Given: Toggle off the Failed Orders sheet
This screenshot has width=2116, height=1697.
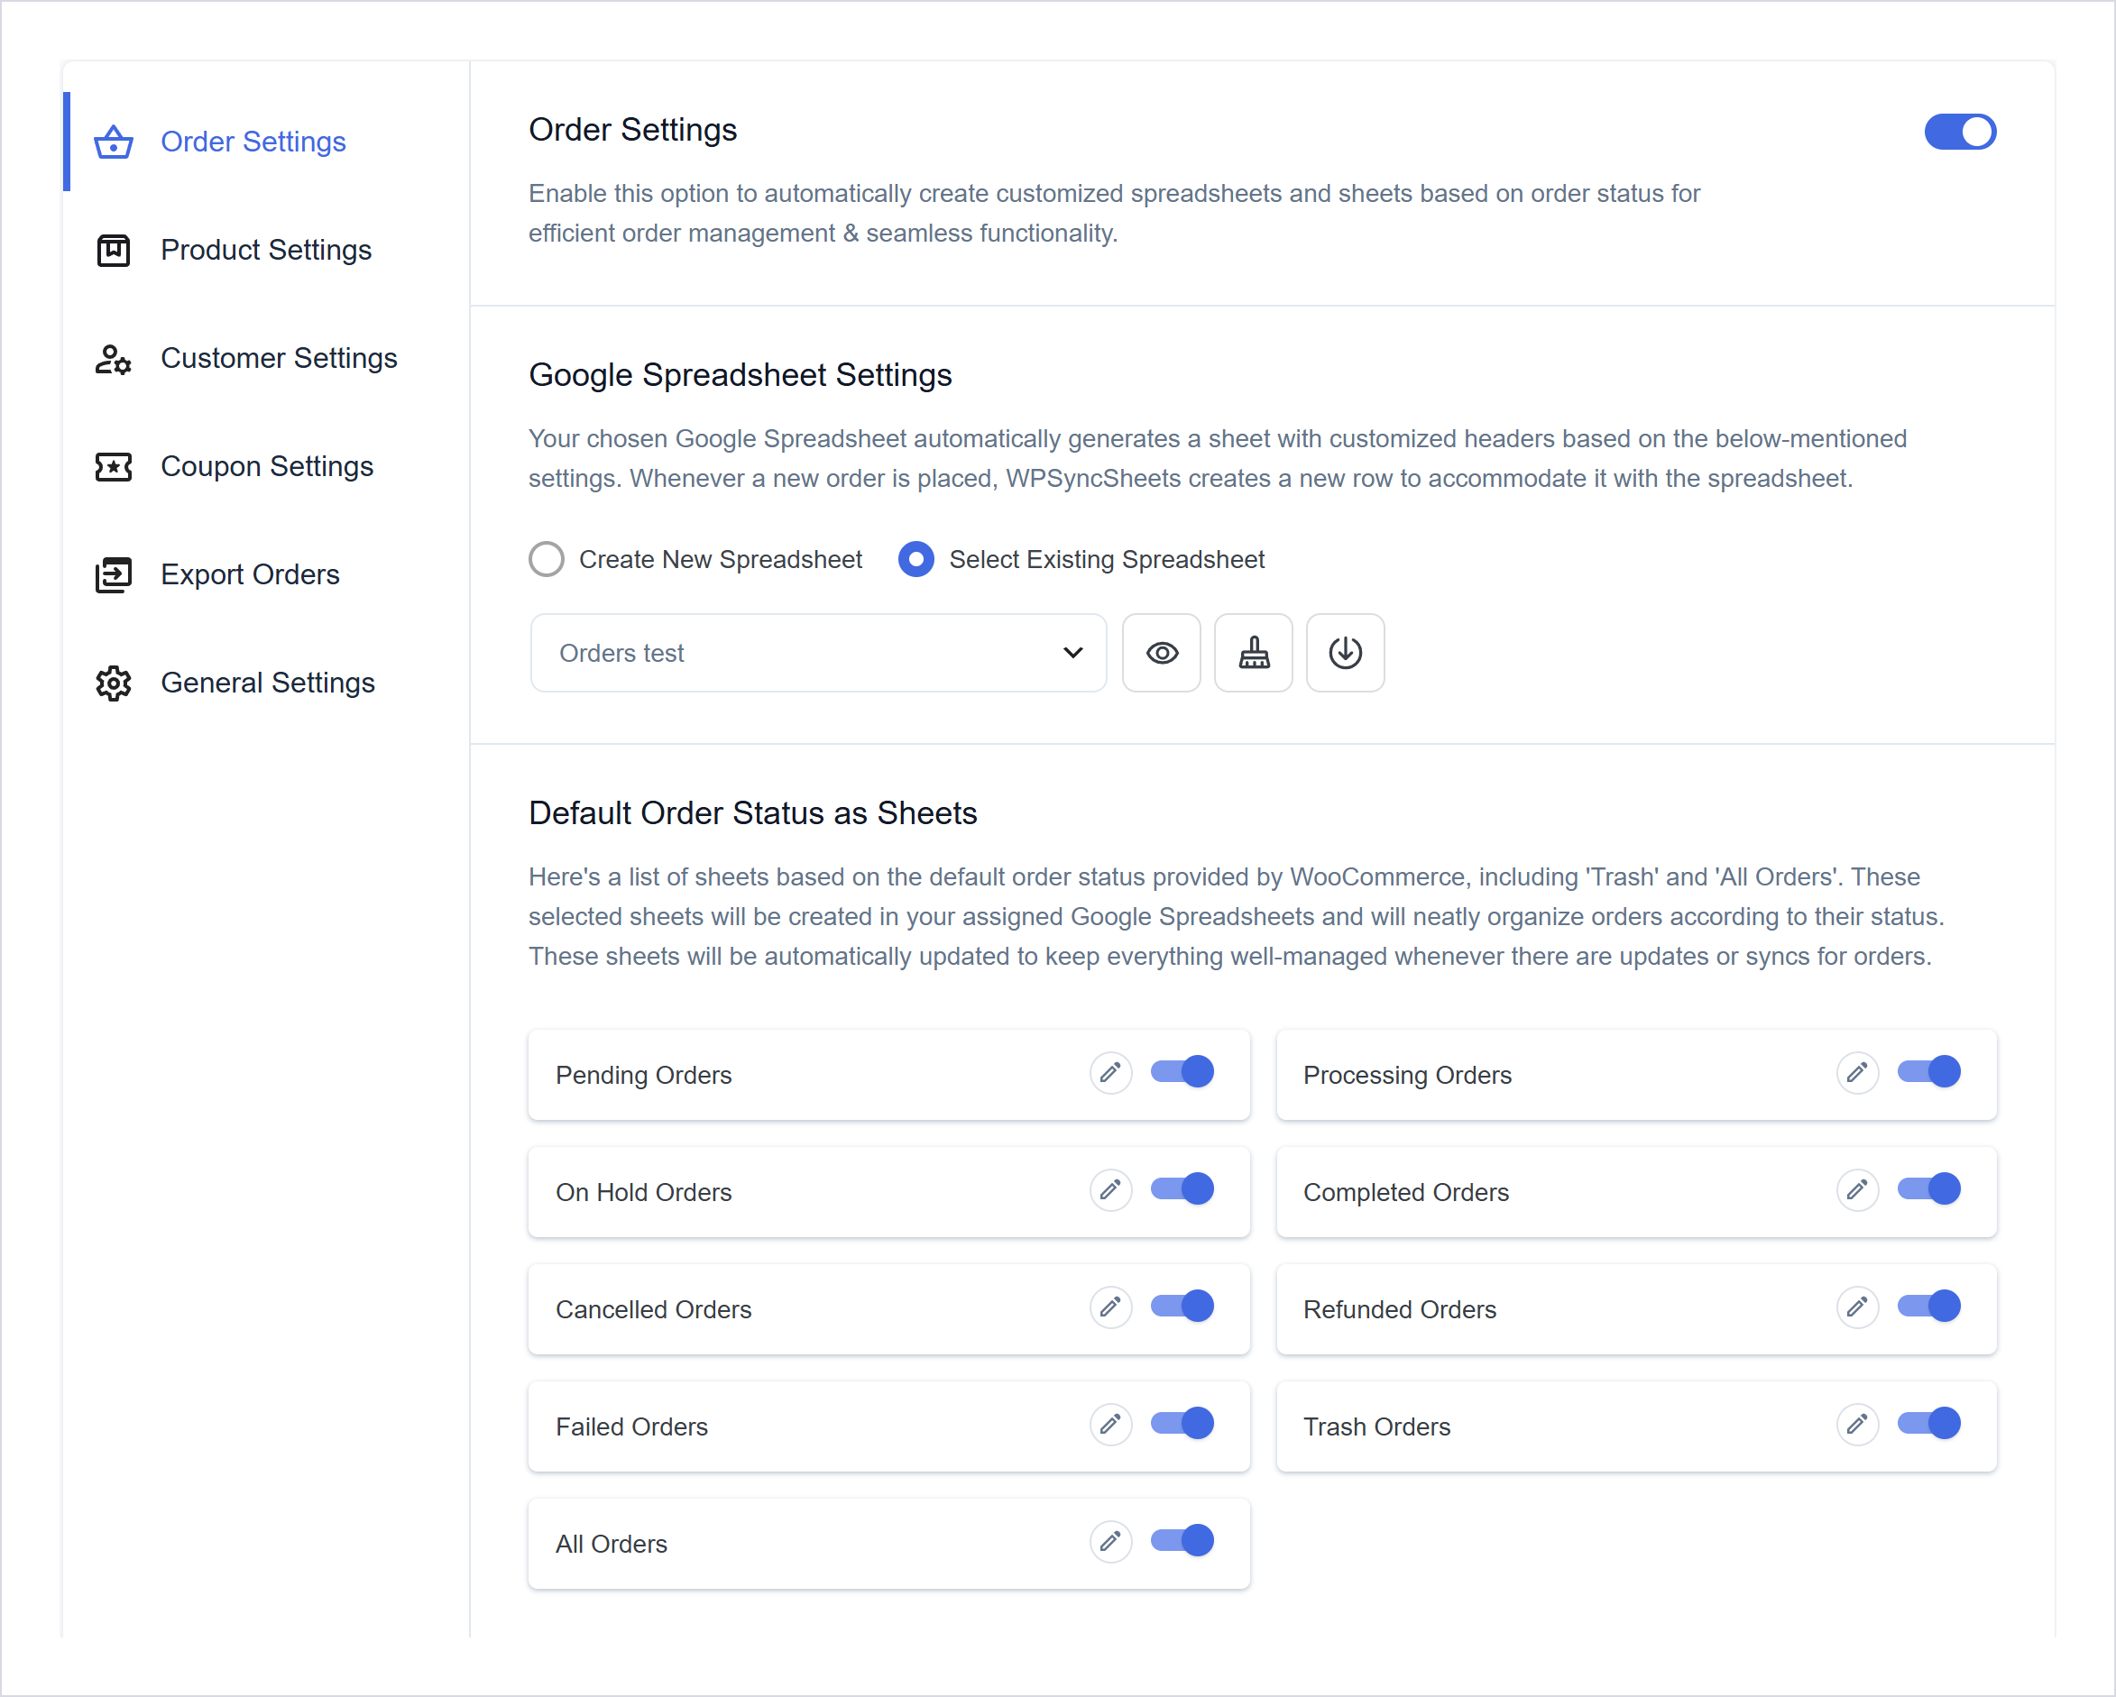Looking at the screenshot, I should 1182,1425.
